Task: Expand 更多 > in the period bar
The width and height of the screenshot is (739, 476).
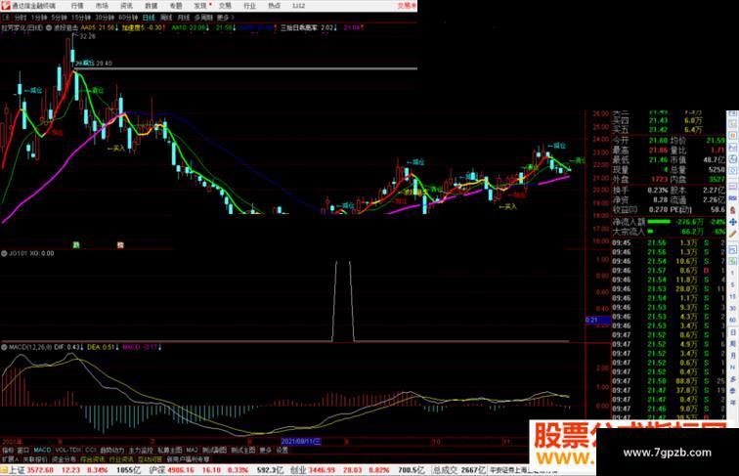Action: tap(225, 18)
